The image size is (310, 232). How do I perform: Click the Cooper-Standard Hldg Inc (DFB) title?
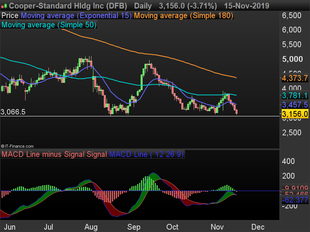click(68, 6)
